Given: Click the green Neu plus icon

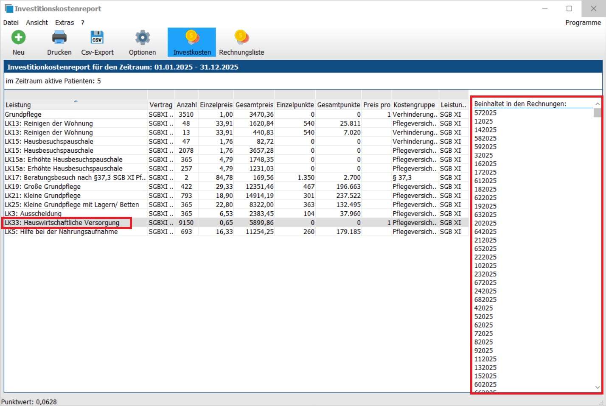Looking at the screenshot, I should coord(18,38).
